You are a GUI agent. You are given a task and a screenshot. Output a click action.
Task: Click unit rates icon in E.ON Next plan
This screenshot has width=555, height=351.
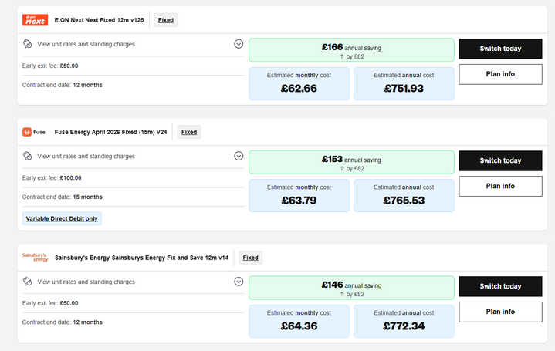click(x=27, y=44)
